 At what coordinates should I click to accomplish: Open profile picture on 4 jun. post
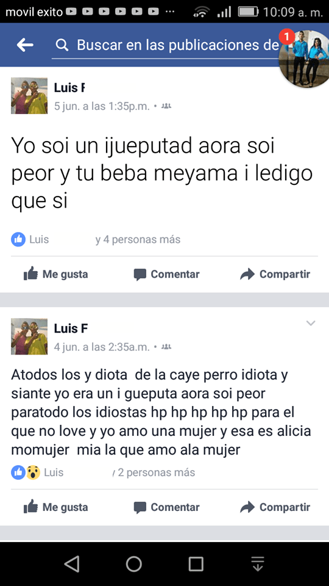coord(29,336)
